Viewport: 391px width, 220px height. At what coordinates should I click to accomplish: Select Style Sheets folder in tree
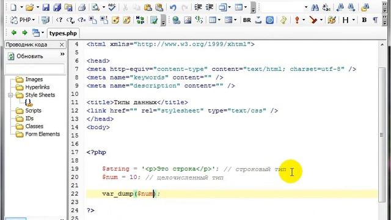click(35, 95)
